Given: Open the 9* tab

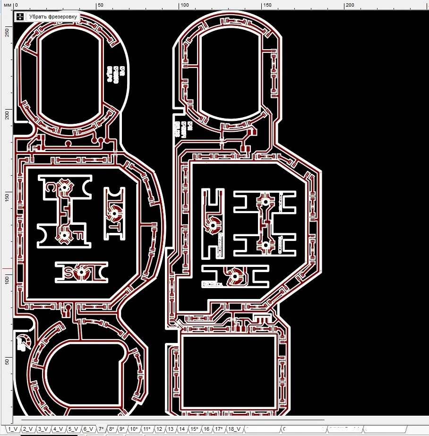Looking at the screenshot, I should [x=122, y=429].
